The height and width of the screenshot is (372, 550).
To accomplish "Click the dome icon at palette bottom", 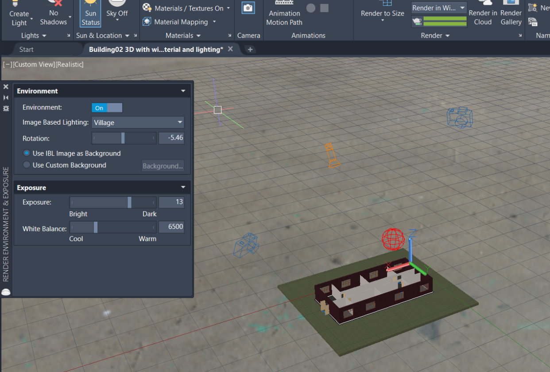I will pyautogui.click(x=6, y=292).
